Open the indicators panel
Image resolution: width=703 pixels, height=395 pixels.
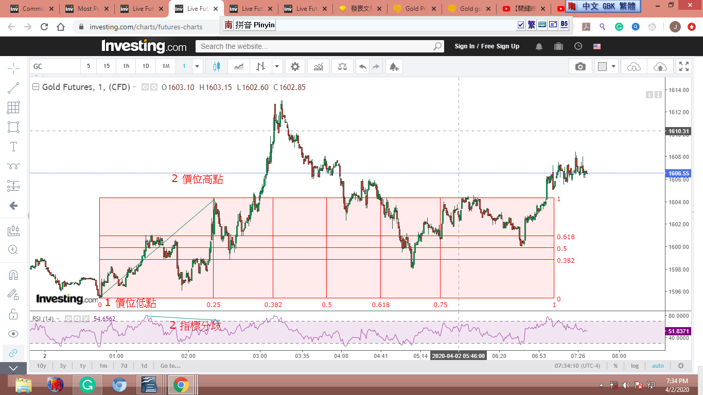[x=319, y=66]
